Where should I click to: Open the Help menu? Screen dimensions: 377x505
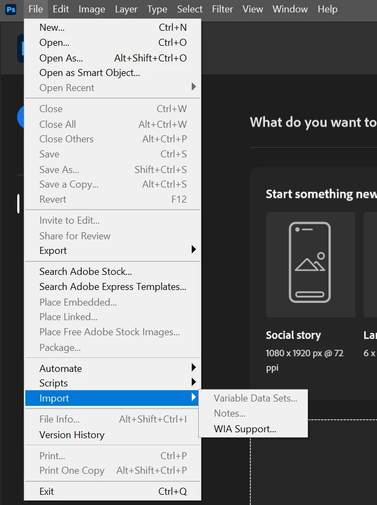pos(328,9)
